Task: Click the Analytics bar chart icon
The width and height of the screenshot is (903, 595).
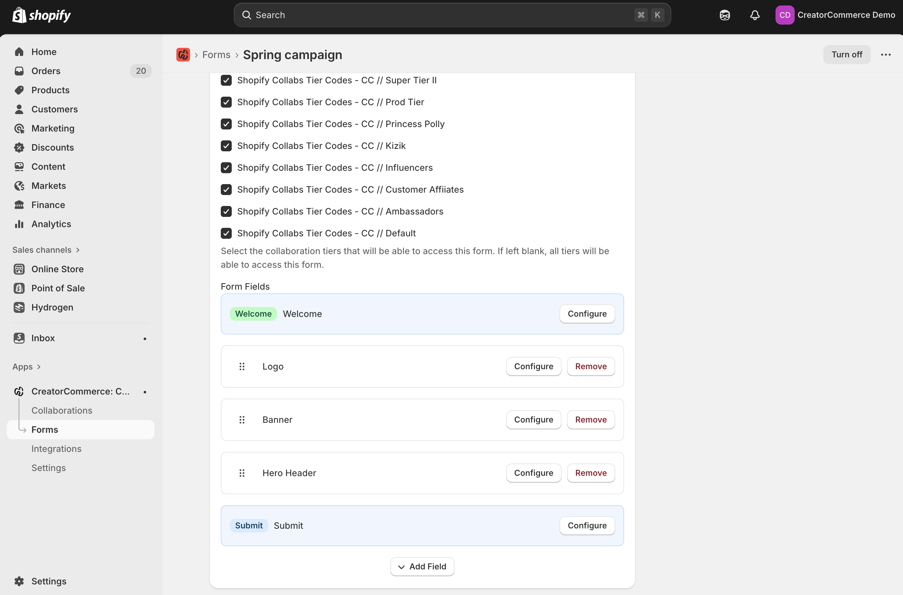Action: point(19,224)
